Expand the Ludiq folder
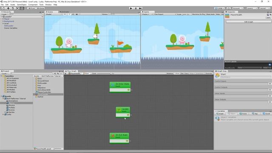 [3, 114]
